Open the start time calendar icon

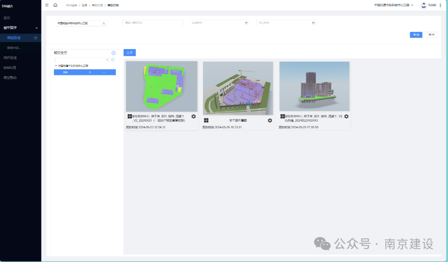click(x=246, y=23)
